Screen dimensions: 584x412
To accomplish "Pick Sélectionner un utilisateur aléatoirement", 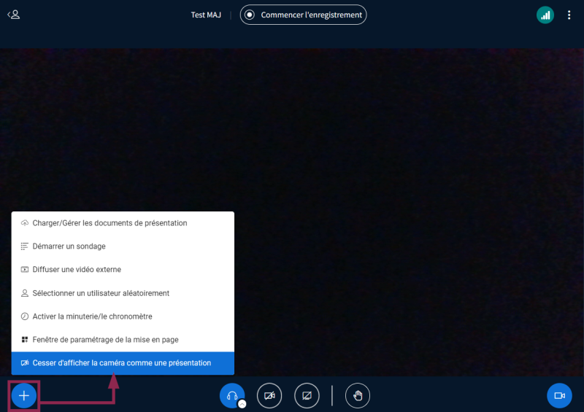I will pyautogui.click(x=101, y=293).
